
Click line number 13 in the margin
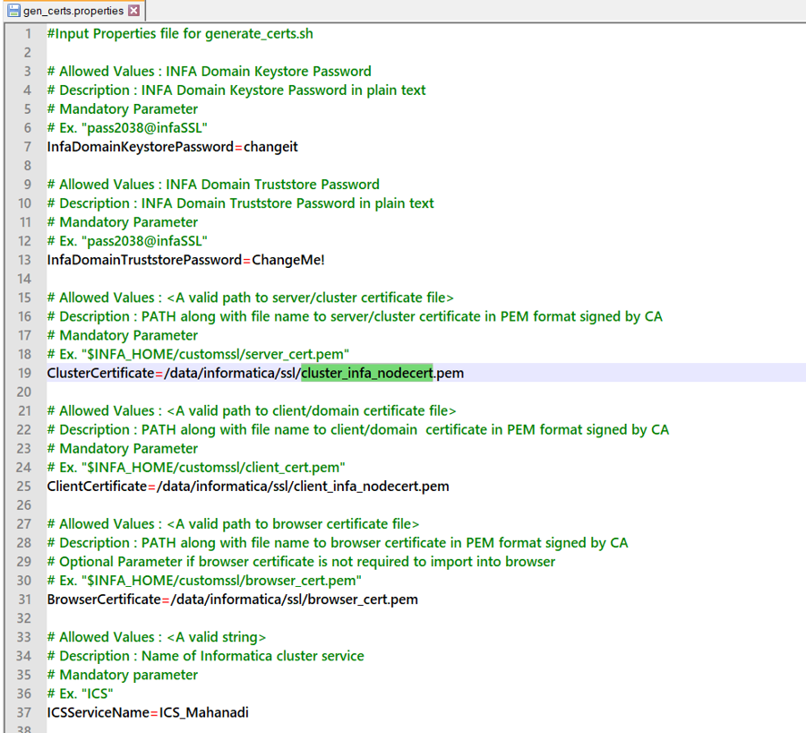click(25, 260)
